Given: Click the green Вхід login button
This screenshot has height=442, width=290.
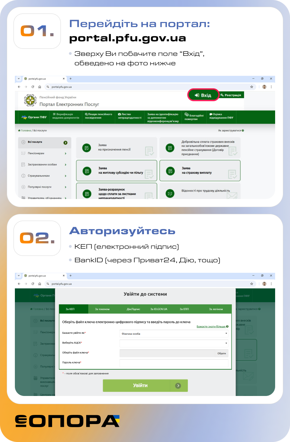Looking at the screenshot, I should [x=203, y=95].
